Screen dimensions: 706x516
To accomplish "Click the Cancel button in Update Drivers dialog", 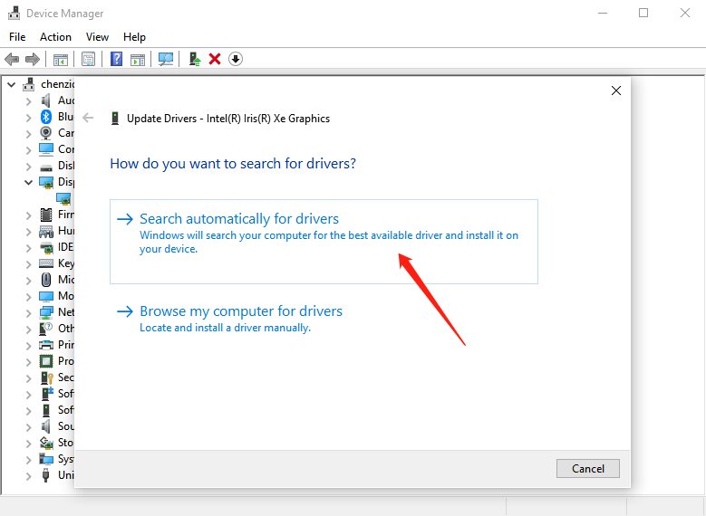I will (587, 468).
